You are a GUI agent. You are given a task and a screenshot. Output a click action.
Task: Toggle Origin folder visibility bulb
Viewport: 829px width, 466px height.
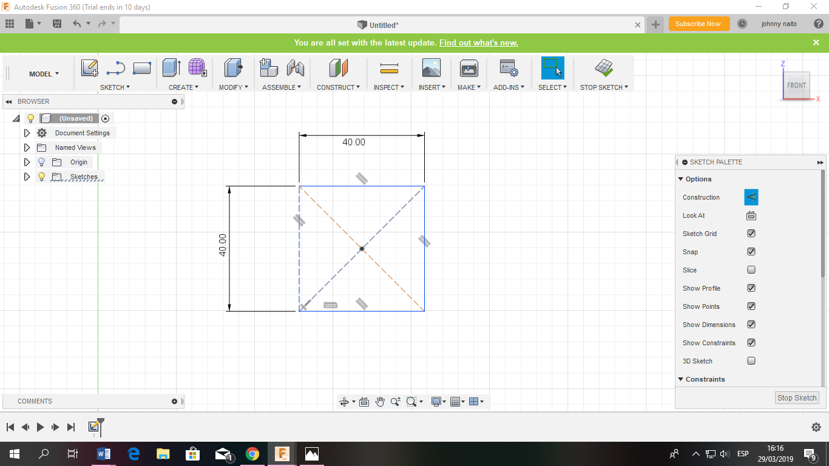coord(41,162)
